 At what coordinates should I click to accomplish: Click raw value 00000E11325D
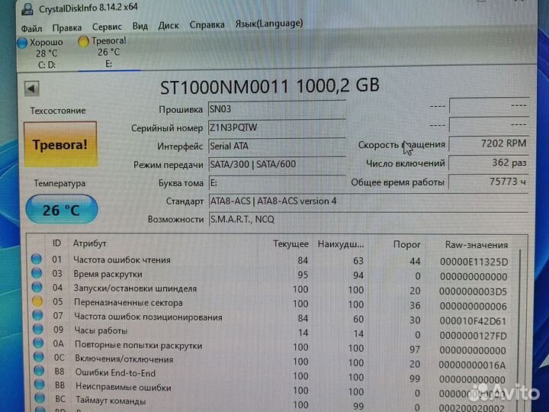click(x=474, y=262)
